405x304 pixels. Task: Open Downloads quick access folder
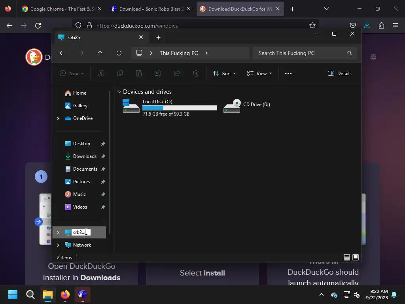pyautogui.click(x=85, y=156)
